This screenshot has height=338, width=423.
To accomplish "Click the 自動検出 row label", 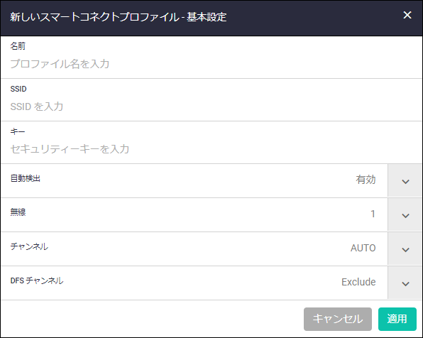I will coord(25,178).
